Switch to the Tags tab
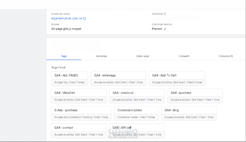The image size is (246, 142). pos(64,56)
